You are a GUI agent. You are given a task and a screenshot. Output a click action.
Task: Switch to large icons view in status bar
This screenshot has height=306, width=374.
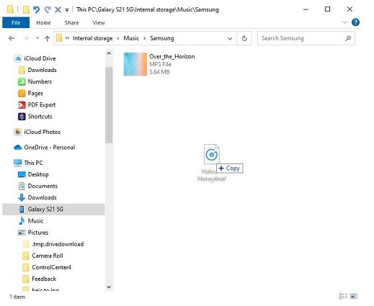354,296
